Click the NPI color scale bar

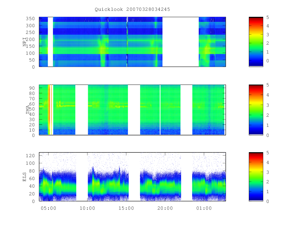point(256,42)
